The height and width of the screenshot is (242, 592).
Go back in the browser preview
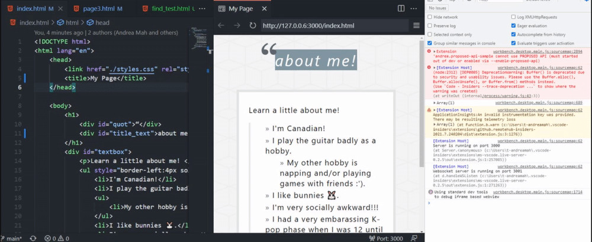pos(221,25)
